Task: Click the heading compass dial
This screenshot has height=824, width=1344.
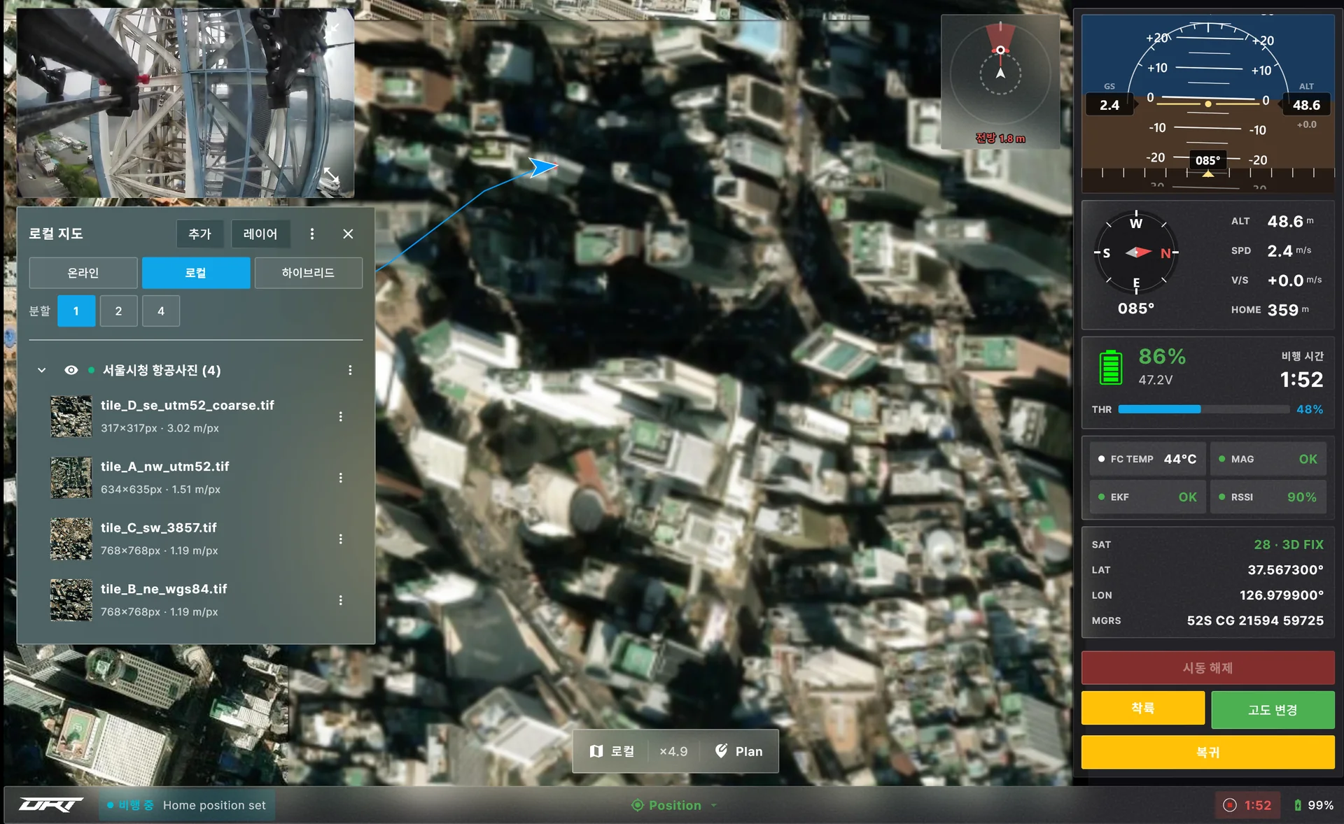Action: click(x=1136, y=253)
